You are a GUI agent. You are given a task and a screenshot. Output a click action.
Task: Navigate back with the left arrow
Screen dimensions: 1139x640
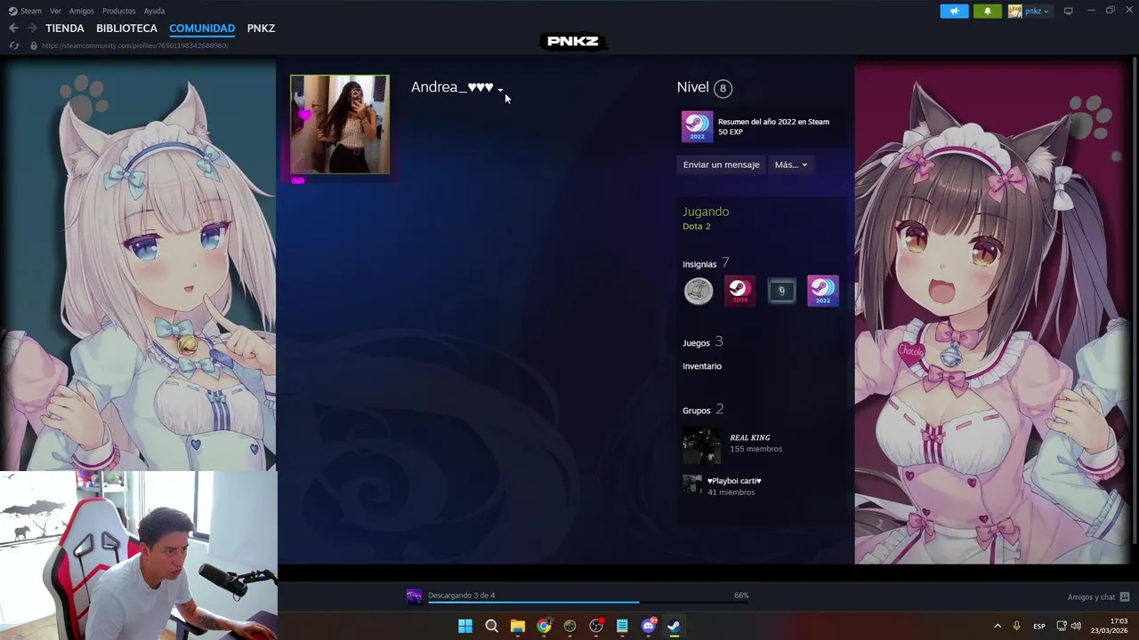(13, 28)
